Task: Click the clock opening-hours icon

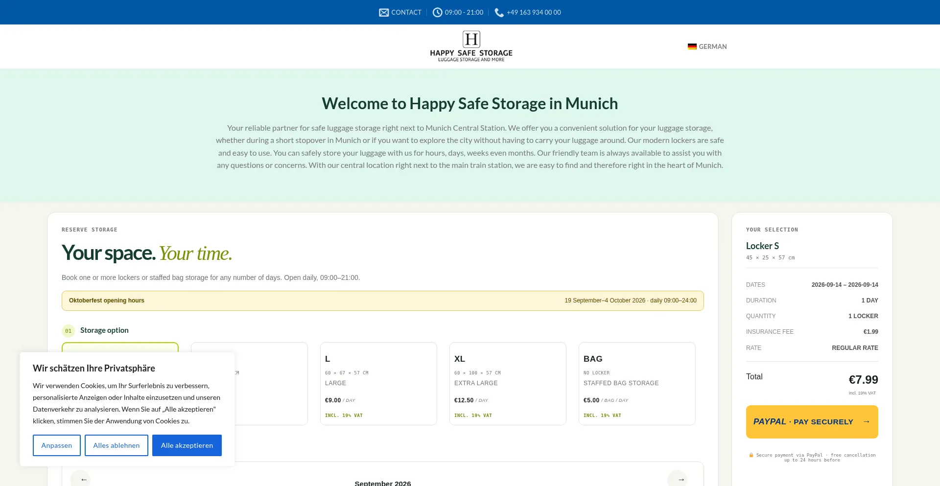Action: pos(437,12)
